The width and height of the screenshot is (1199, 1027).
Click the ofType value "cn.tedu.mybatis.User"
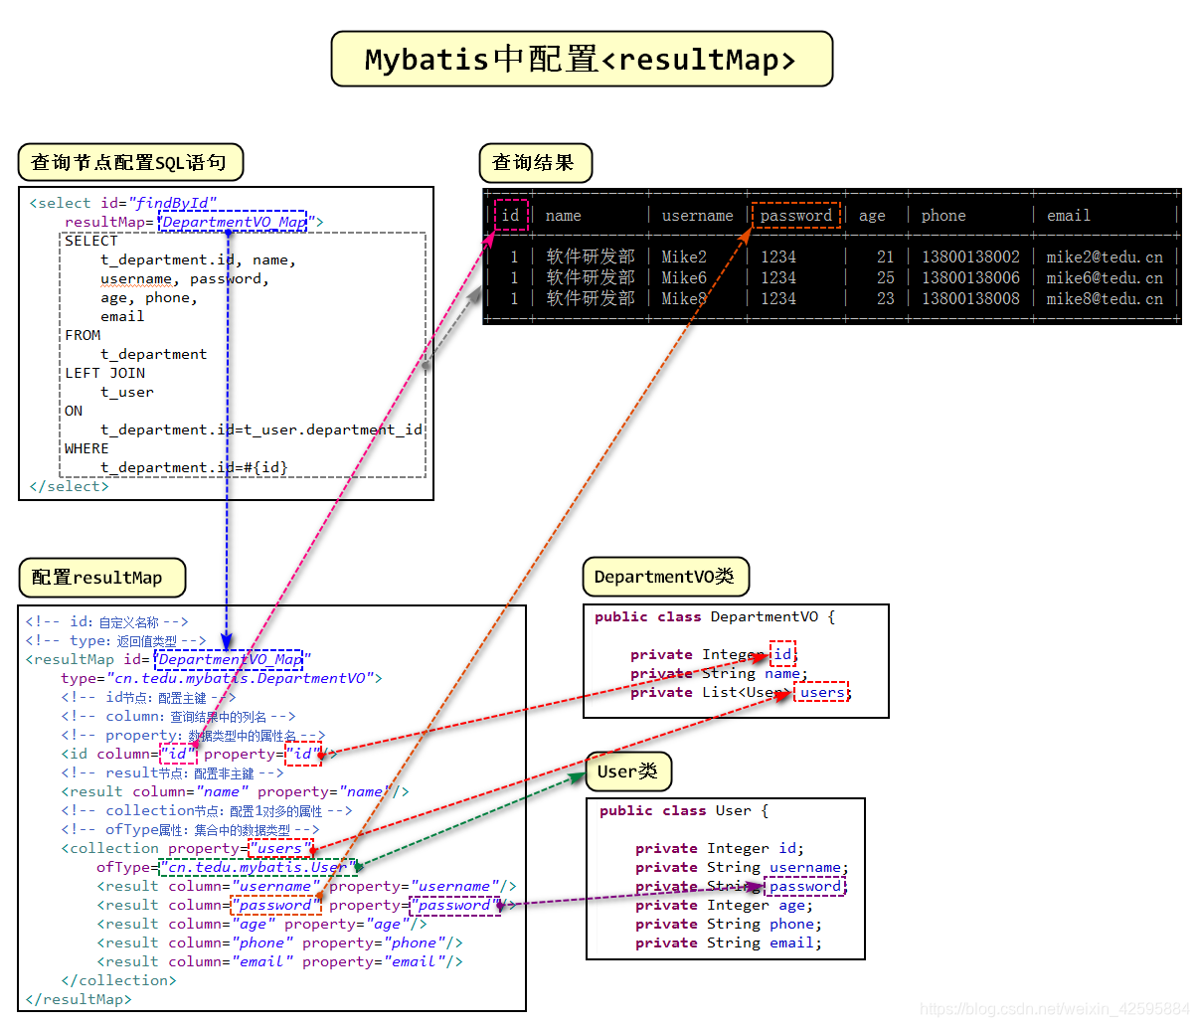[x=257, y=867]
